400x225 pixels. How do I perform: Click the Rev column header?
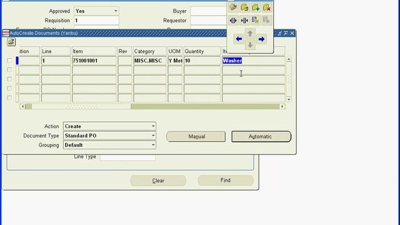(125, 51)
